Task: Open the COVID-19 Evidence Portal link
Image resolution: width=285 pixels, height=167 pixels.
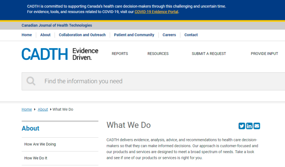Action: (x=156, y=12)
